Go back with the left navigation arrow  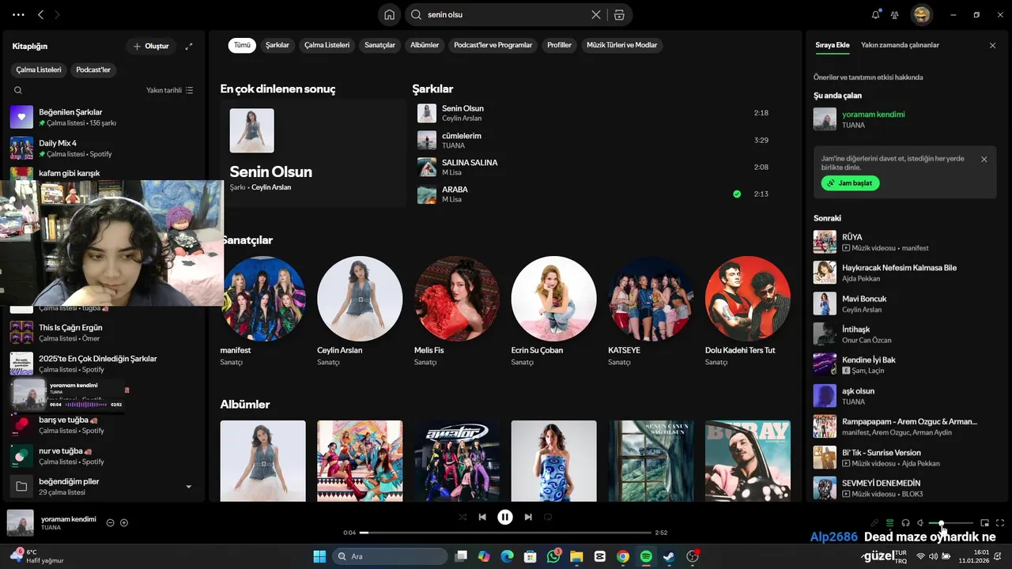(x=41, y=14)
